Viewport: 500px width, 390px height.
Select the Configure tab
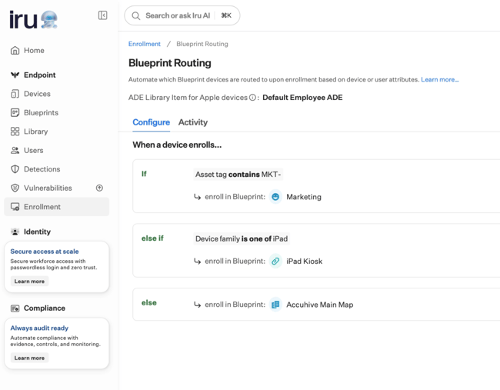click(151, 122)
